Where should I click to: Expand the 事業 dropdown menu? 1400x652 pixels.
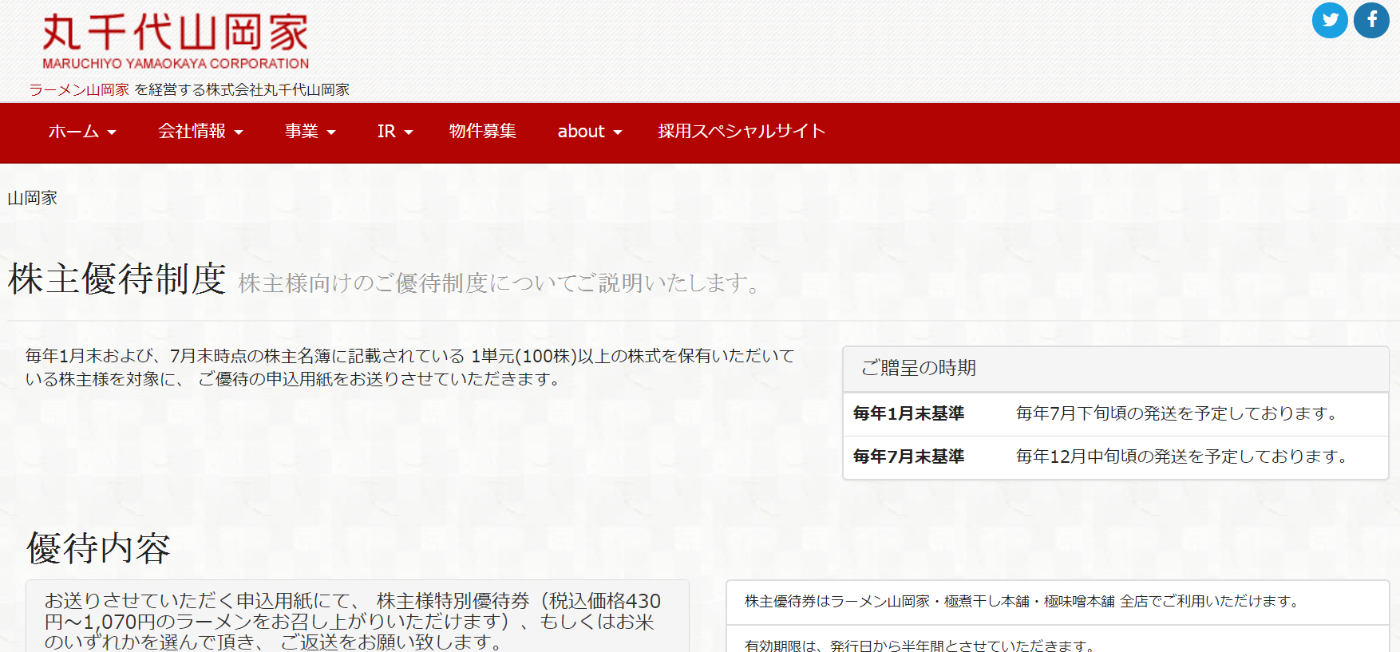click(310, 132)
